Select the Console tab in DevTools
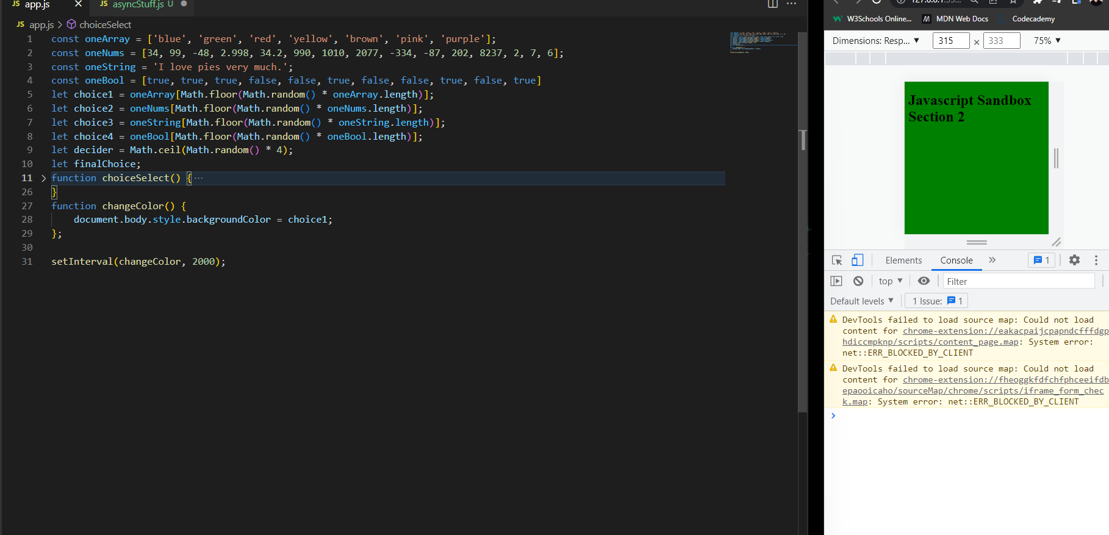1109x535 pixels. pyautogui.click(x=956, y=260)
